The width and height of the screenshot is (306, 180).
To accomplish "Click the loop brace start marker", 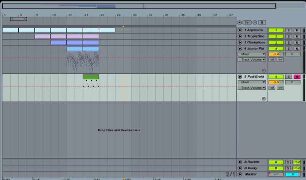I will 12,19.
